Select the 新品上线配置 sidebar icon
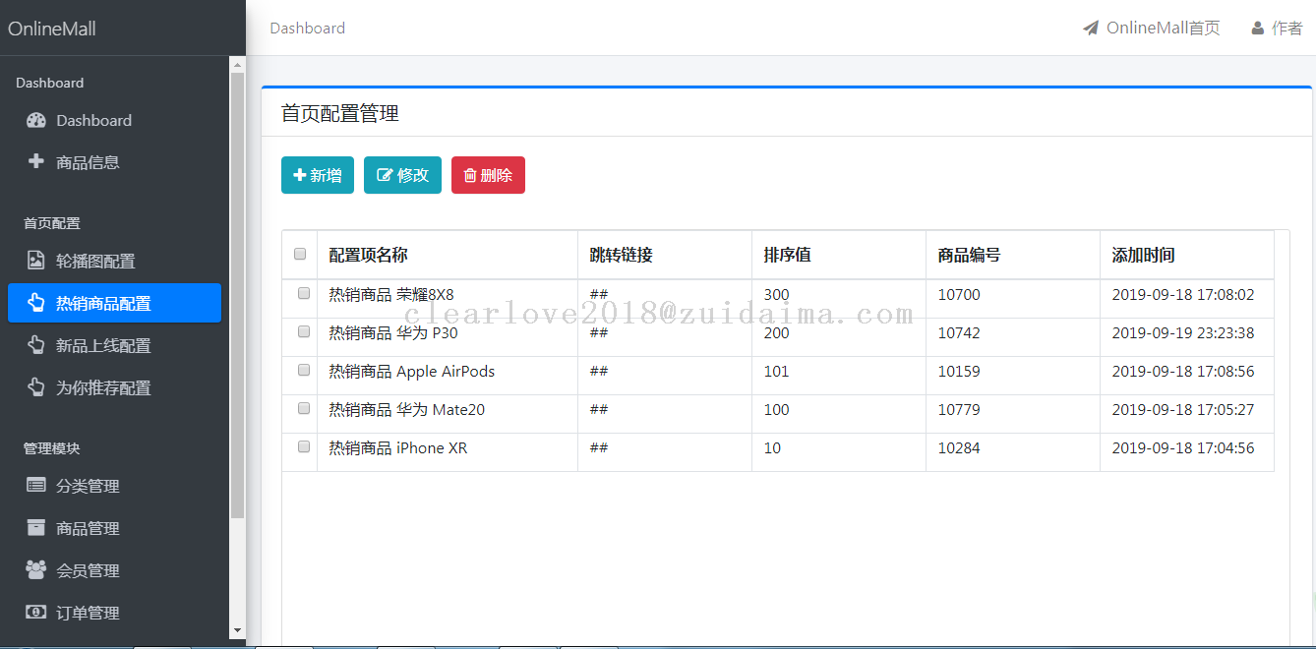1316x649 pixels. tap(36, 345)
